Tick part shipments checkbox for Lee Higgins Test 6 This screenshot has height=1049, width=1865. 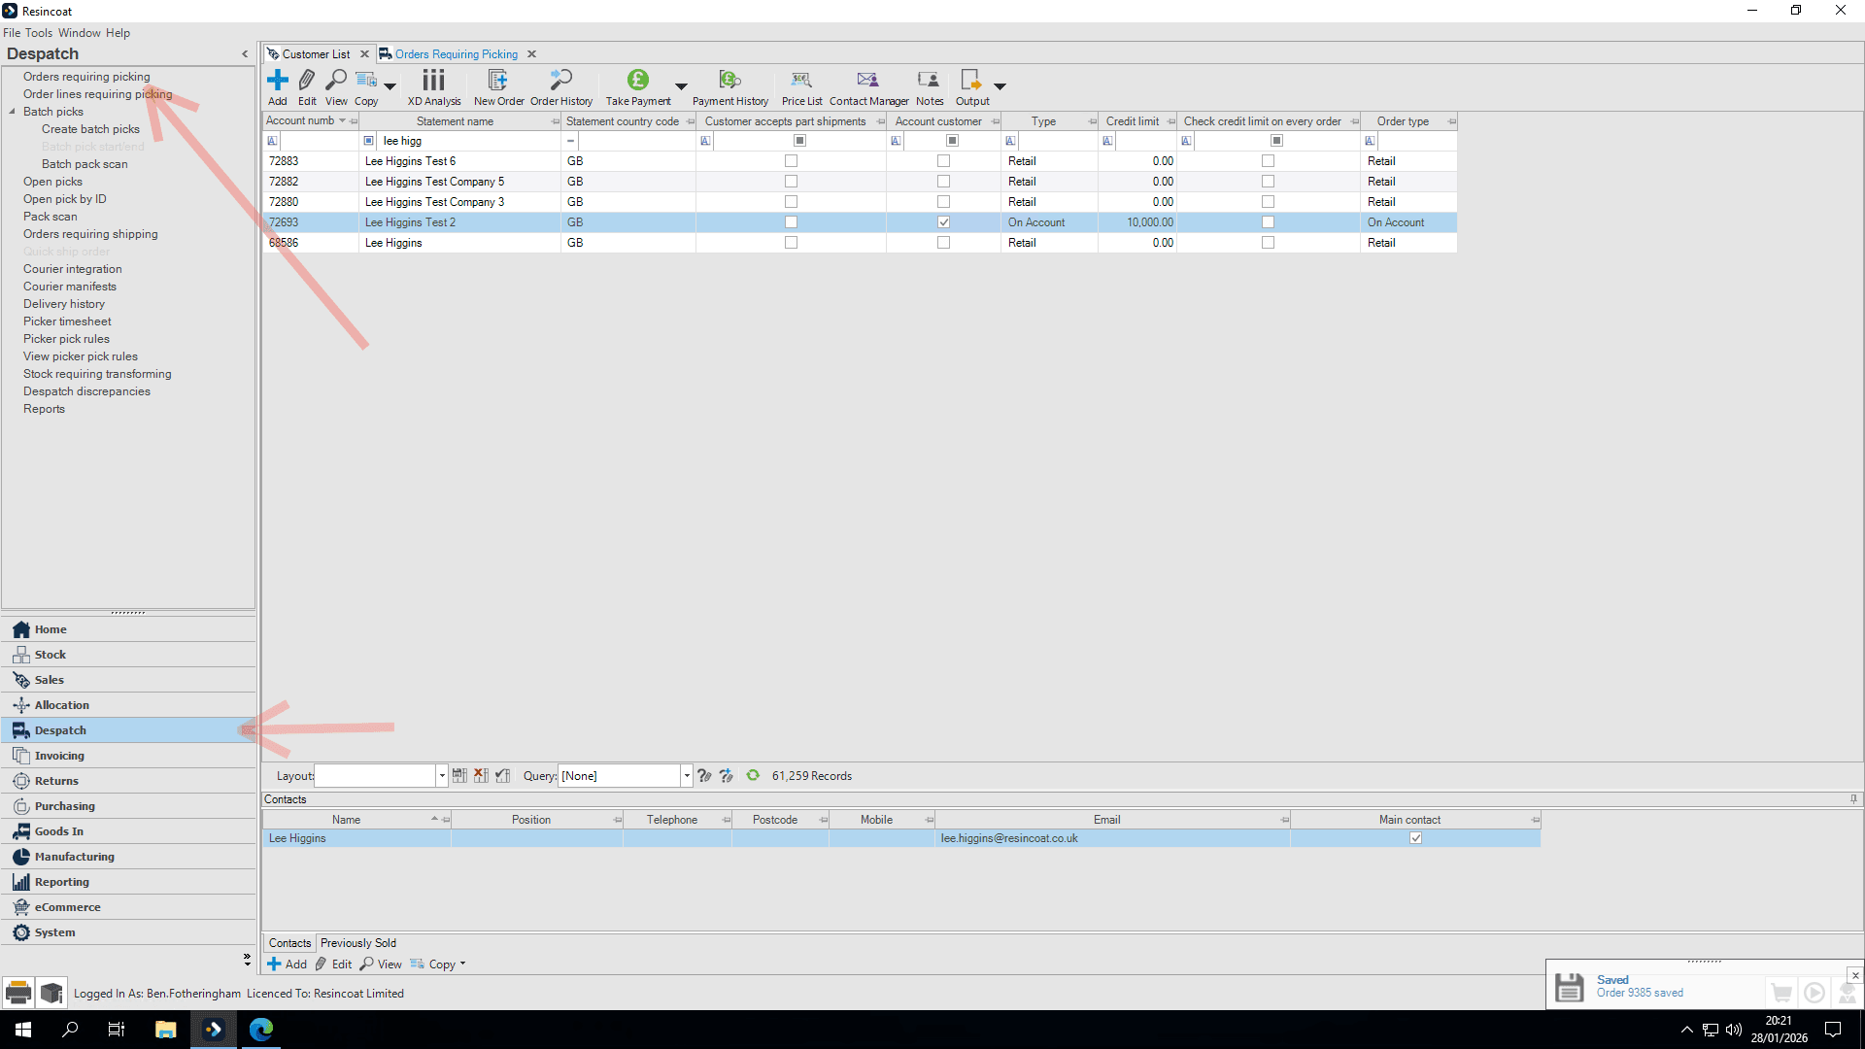point(791,161)
